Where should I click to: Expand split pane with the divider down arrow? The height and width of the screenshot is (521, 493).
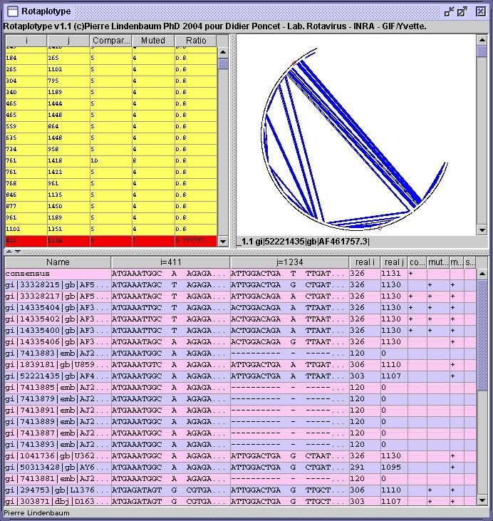click(x=16, y=252)
